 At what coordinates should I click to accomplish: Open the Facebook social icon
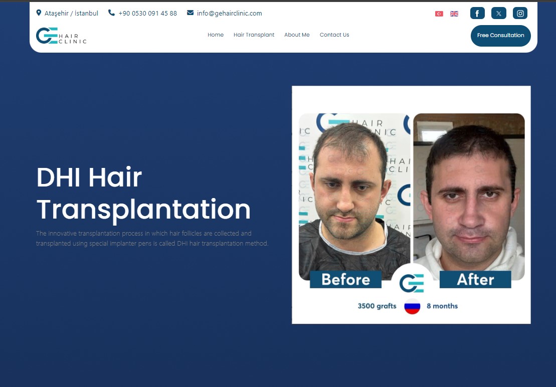[477, 14]
